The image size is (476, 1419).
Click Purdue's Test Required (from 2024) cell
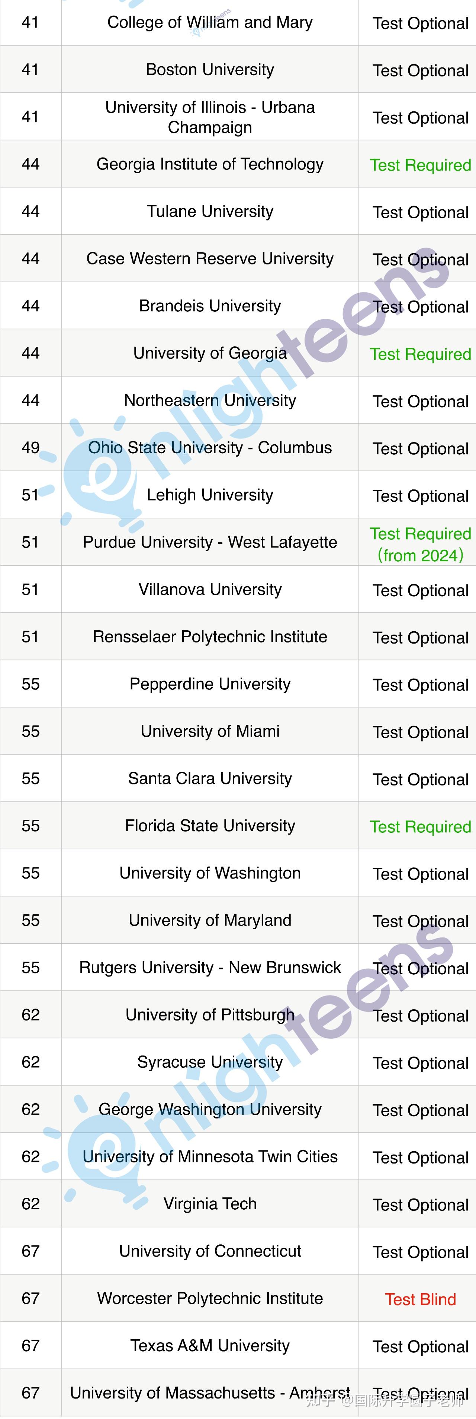tap(420, 544)
